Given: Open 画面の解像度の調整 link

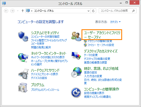Looking at the screenshot, I should [x=95, y=63].
